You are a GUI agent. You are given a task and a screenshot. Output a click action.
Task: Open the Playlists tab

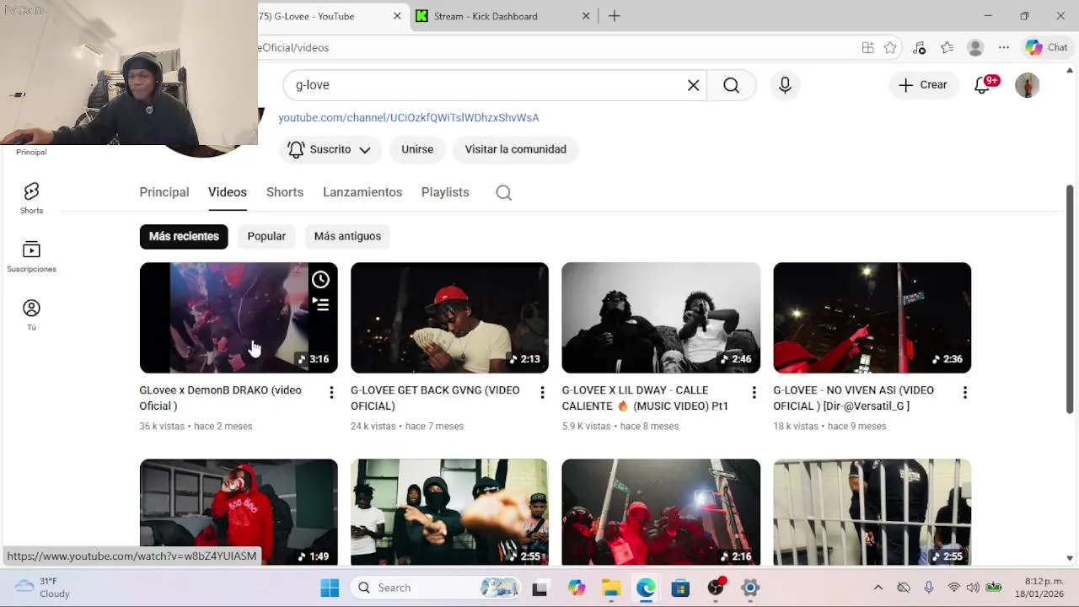click(x=445, y=192)
